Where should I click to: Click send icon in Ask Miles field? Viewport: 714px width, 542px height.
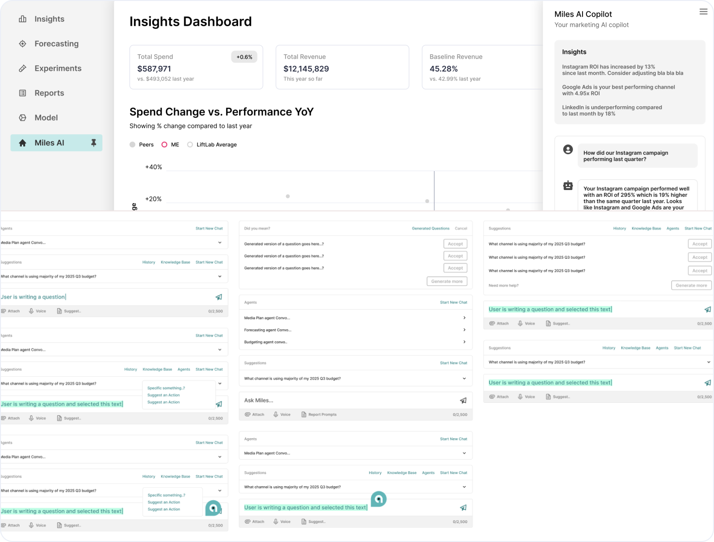coord(463,400)
